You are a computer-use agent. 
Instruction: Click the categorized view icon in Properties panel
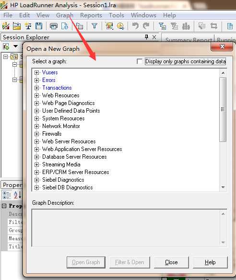(7, 195)
